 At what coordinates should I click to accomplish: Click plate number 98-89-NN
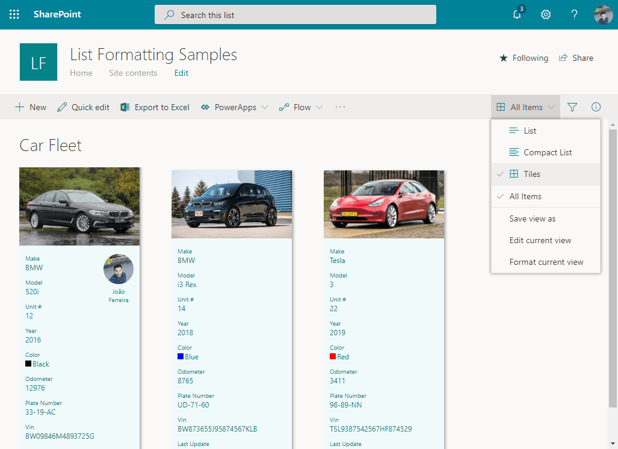[345, 405]
